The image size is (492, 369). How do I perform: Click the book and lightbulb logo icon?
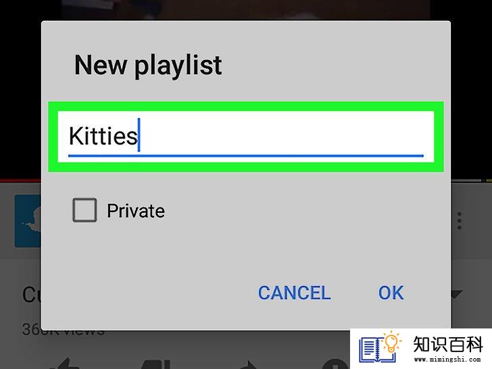[380, 347]
